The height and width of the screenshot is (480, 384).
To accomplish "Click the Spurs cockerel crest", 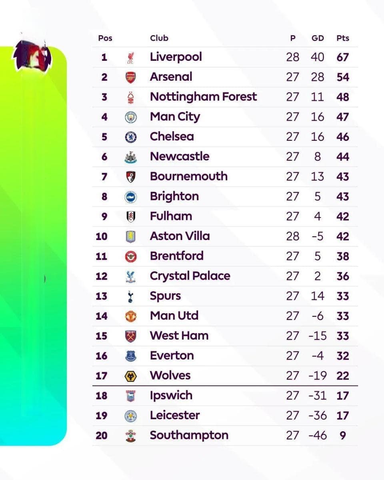I will 130,296.
